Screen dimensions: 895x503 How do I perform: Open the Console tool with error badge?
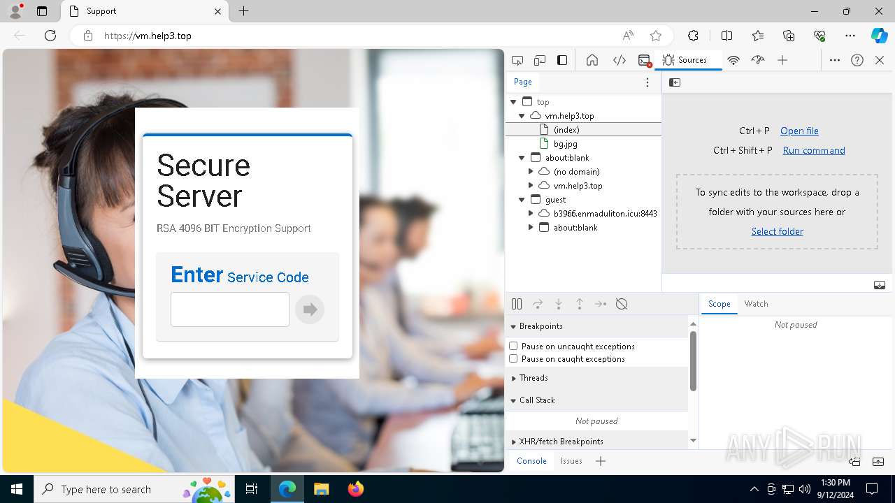tap(645, 60)
